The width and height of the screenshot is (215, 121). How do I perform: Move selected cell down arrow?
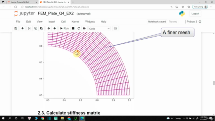(x=55, y=28)
